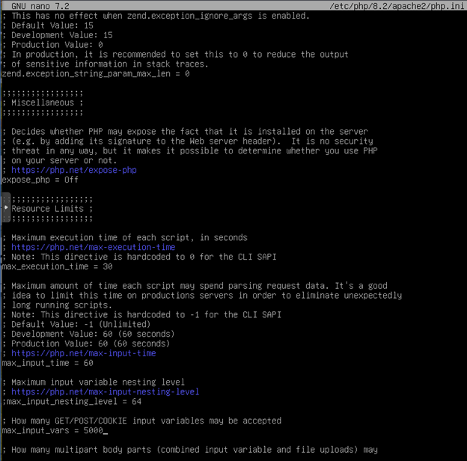
Task: Click the /etc/php/8.2/apache2/php.ini file path
Action: (x=396, y=6)
